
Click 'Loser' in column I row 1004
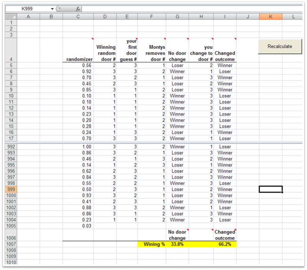[225, 220]
